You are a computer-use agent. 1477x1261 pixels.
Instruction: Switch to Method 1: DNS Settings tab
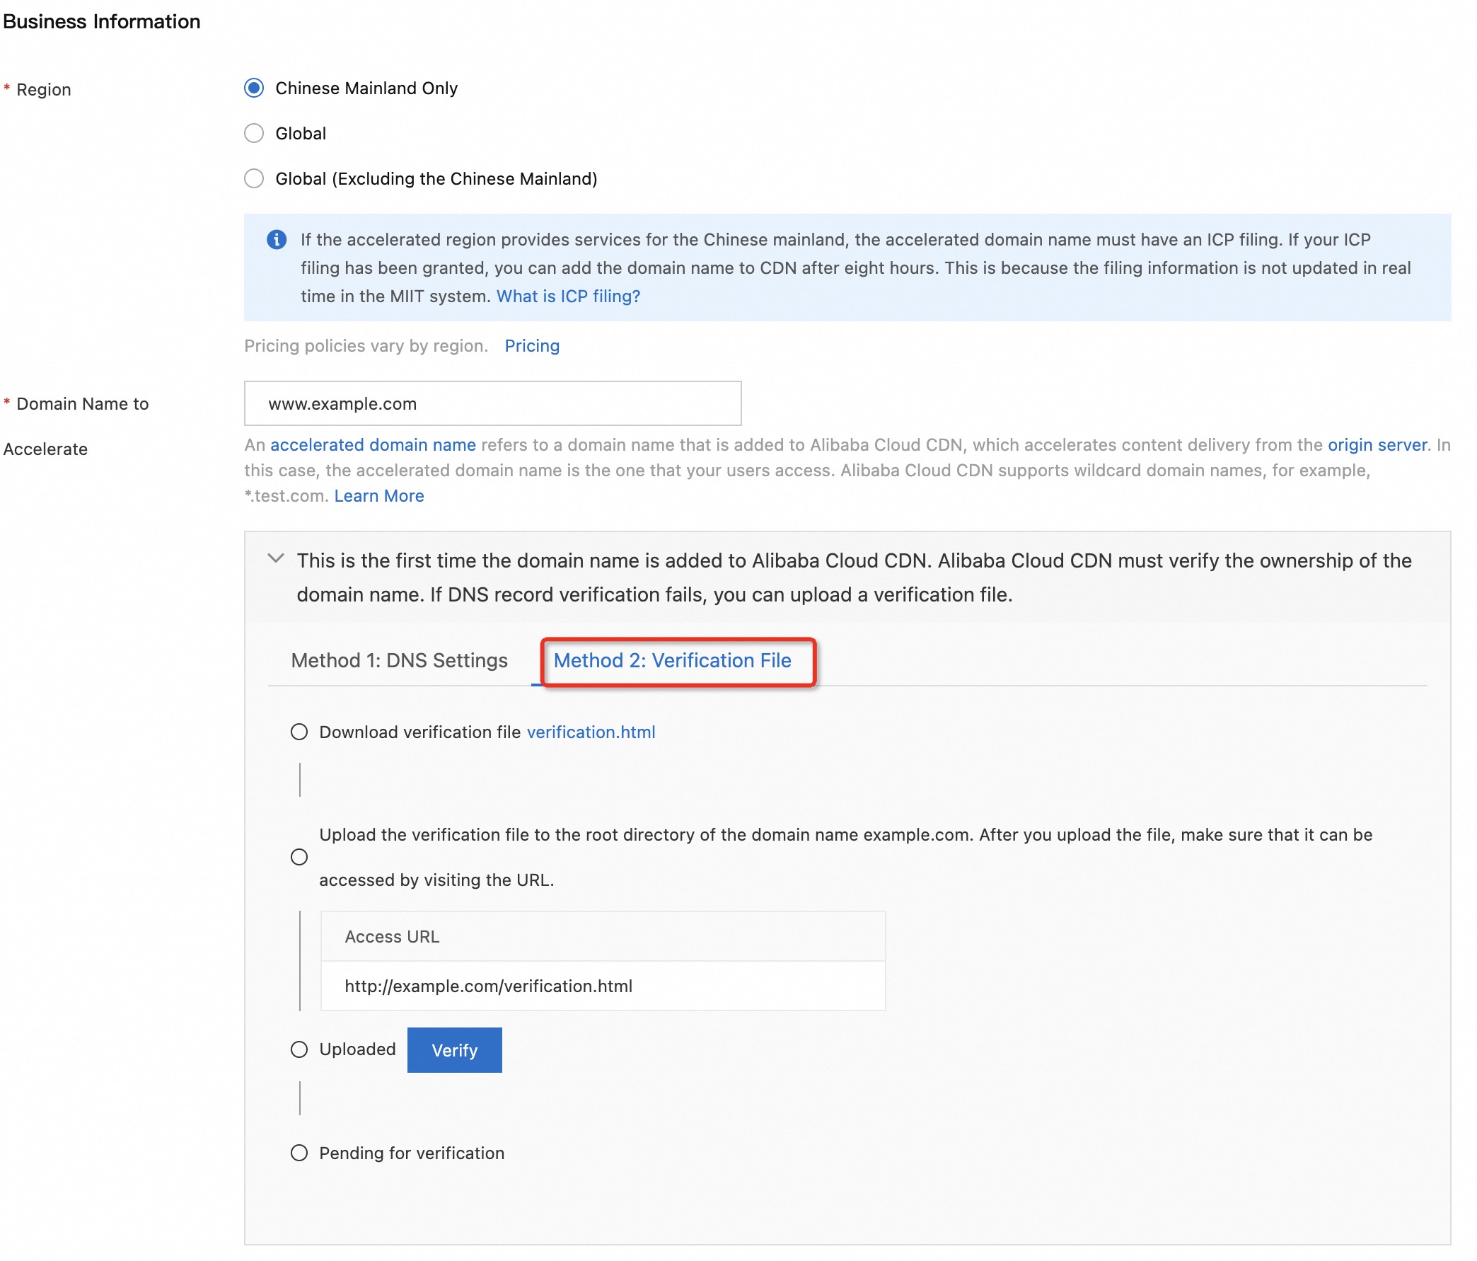coord(398,660)
